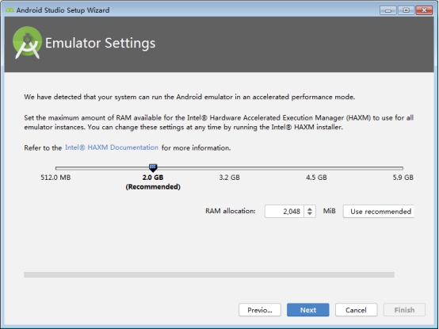This screenshot has height=329, width=439.
Task: Go to the Next wizard step
Action: click(x=308, y=310)
